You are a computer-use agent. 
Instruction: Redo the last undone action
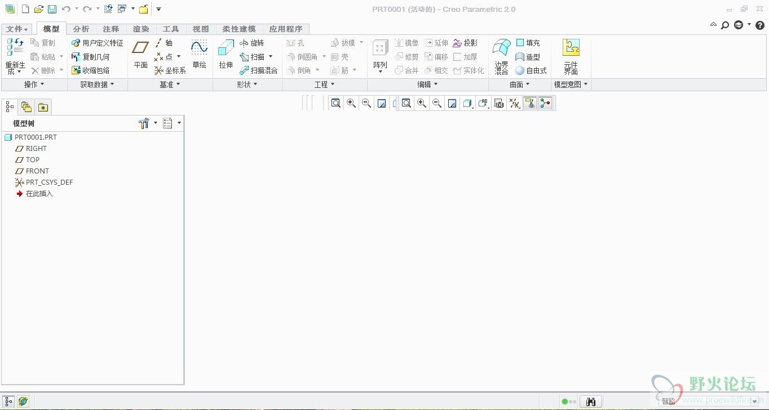coord(87,9)
